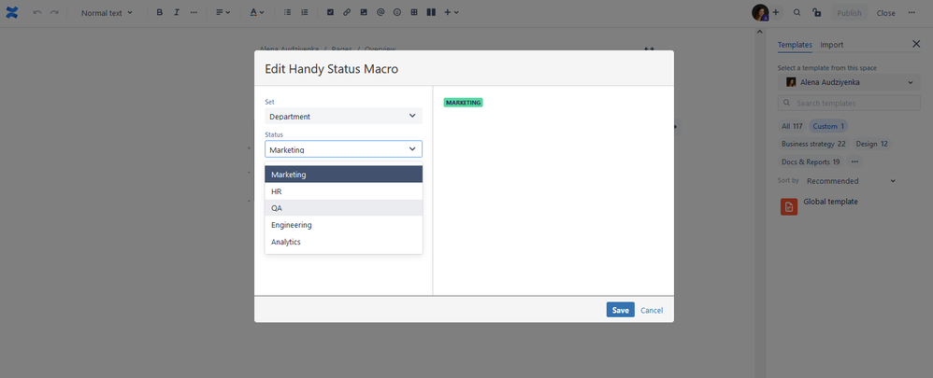The height and width of the screenshot is (378, 933).
Task: Click the page width toggle arrows
Action: (649, 49)
